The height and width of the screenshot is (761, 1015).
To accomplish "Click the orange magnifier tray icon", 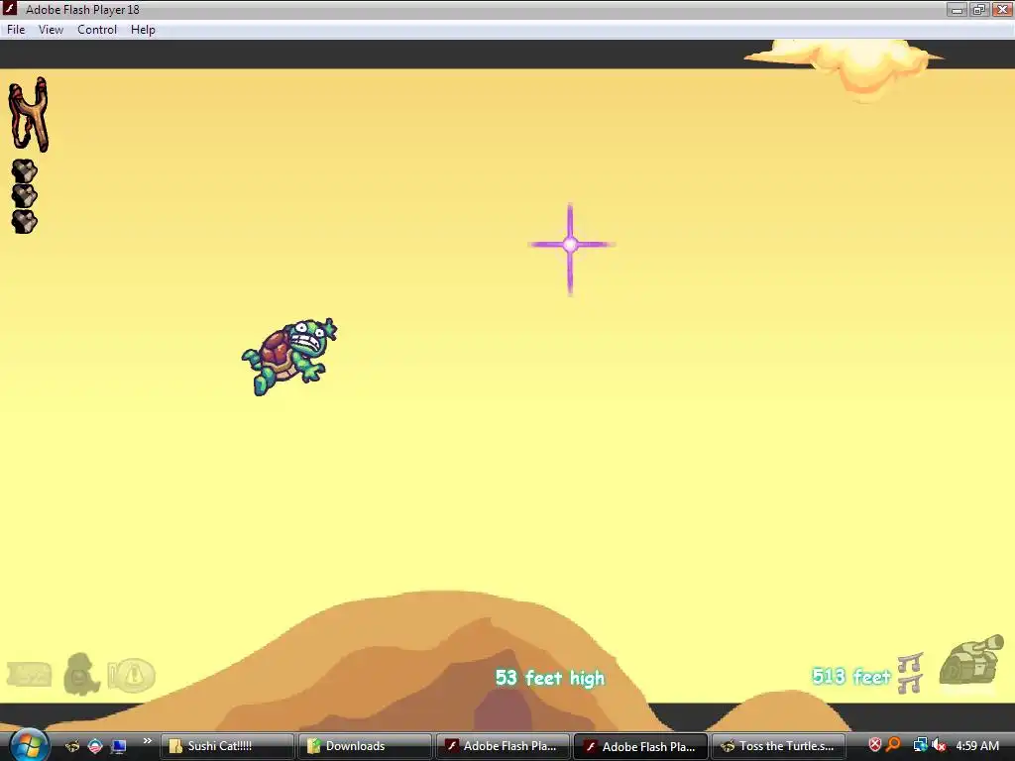I will 894,745.
